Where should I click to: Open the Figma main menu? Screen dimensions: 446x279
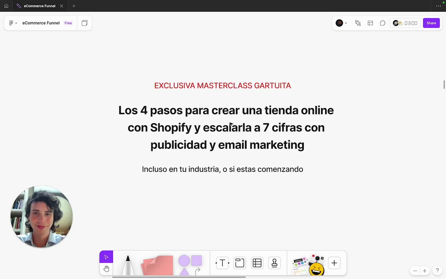pos(13,23)
